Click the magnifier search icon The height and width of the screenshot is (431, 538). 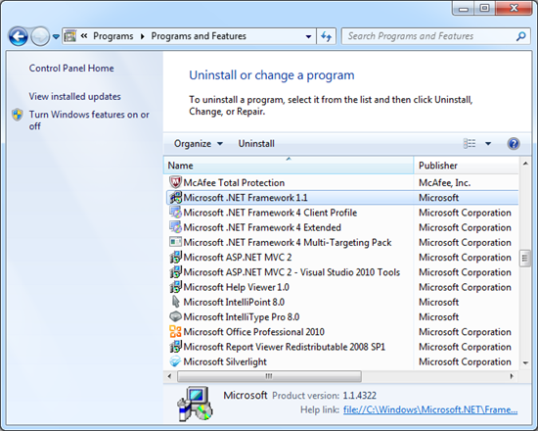point(520,36)
